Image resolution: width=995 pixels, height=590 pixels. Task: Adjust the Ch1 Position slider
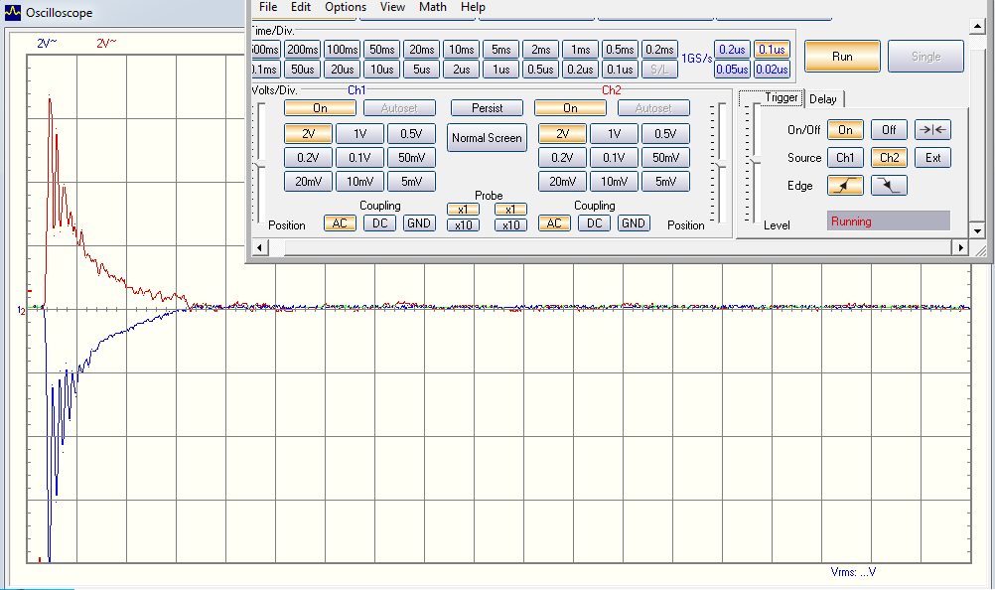[259, 166]
